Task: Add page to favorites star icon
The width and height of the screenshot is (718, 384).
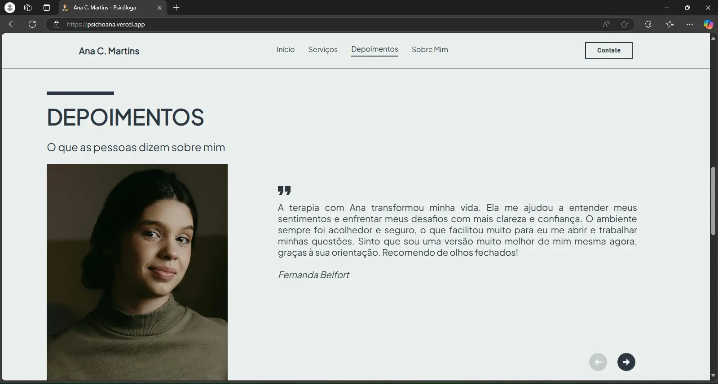Action: click(624, 24)
